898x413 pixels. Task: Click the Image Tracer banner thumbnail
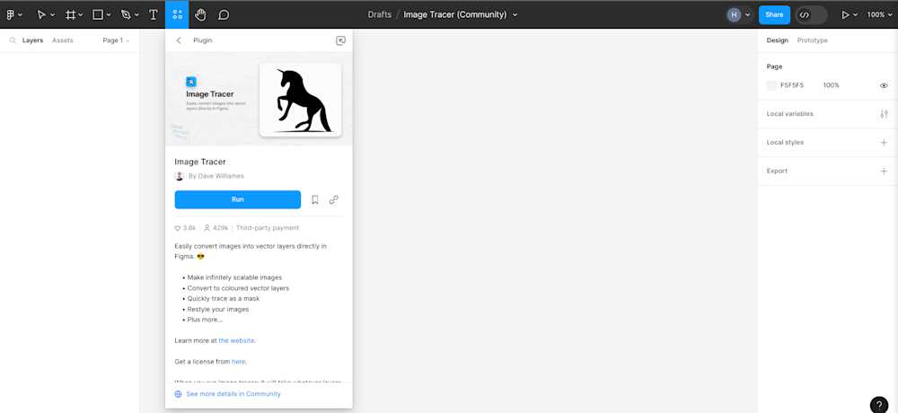(259, 99)
